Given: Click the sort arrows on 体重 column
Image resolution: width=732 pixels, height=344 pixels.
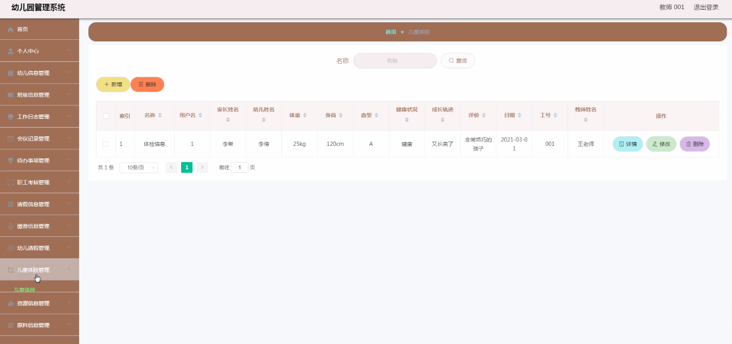Looking at the screenshot, I should click(x=305, y=116).
